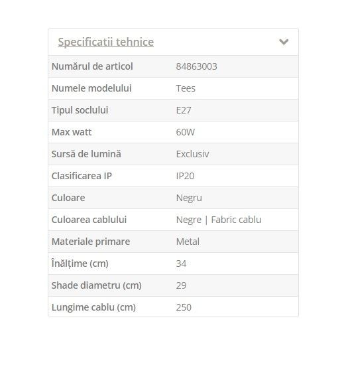
Task: Collapse the Specificatii tehnice chevron arrow
Action: tap(284, 42)
